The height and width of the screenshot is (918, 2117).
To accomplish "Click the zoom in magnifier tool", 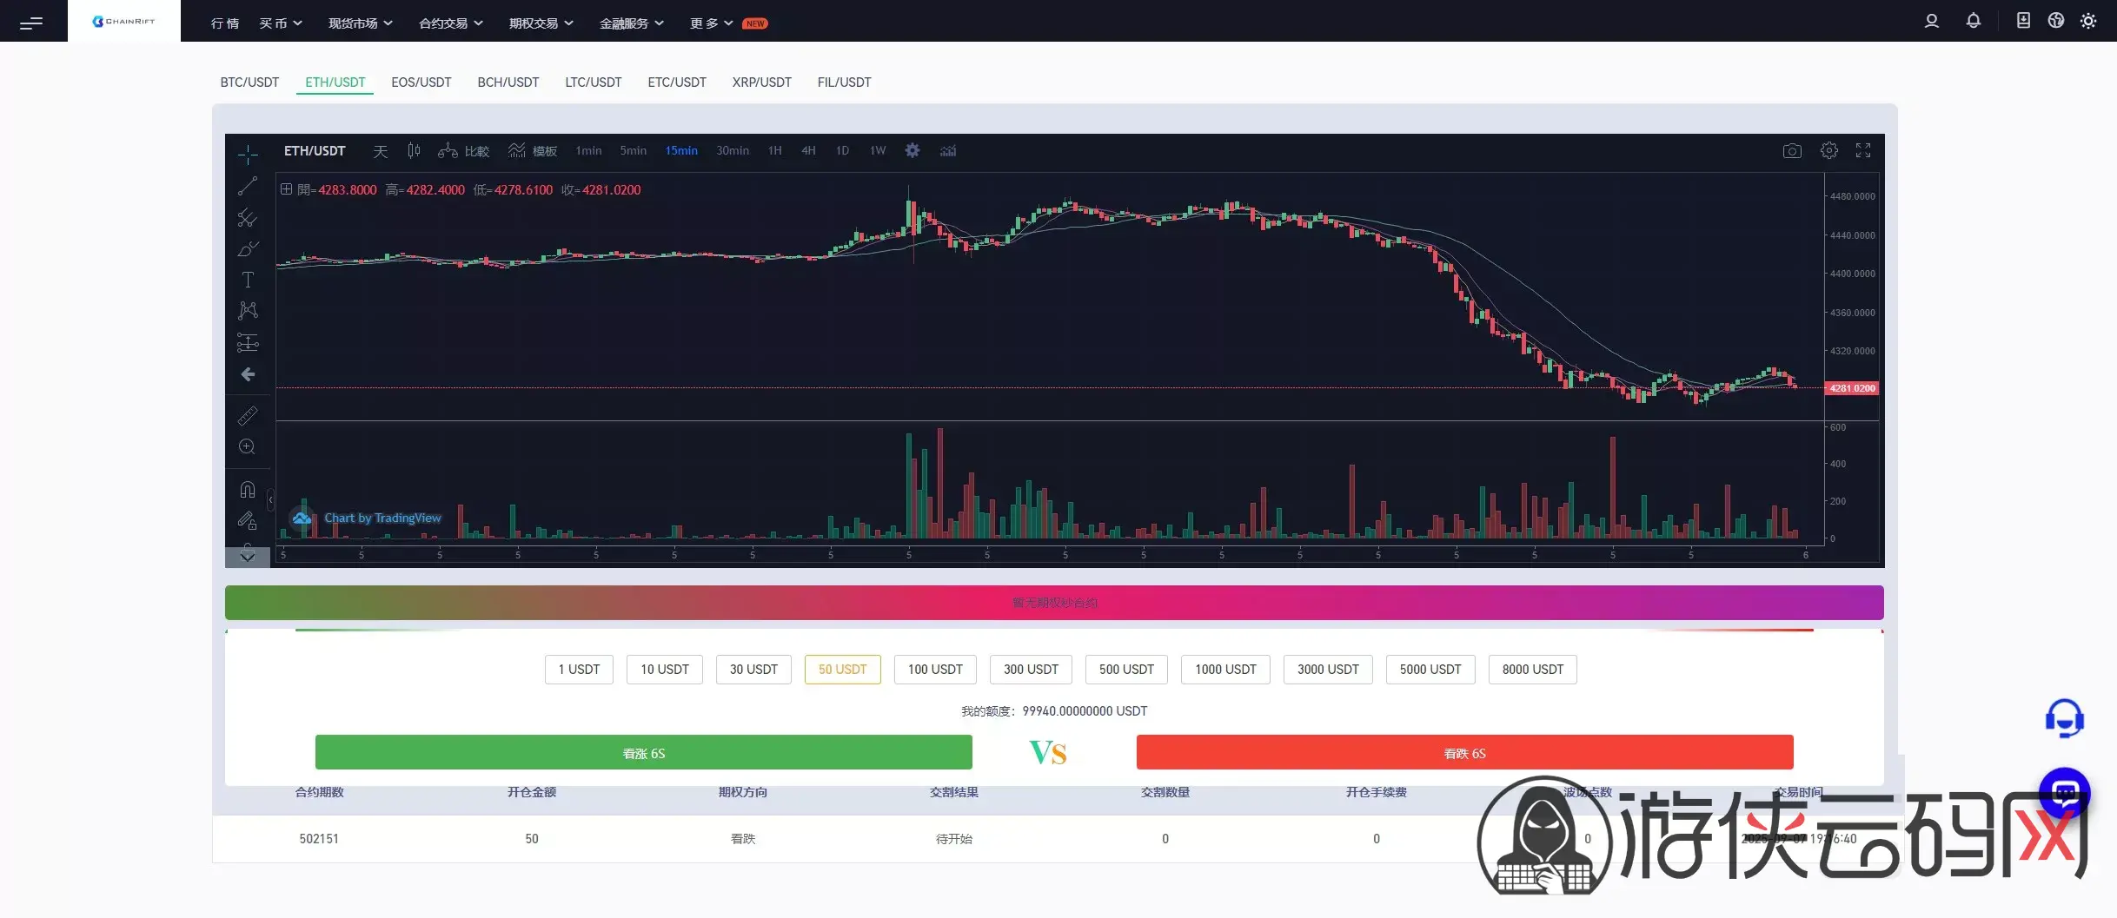I will coord(248,447).
